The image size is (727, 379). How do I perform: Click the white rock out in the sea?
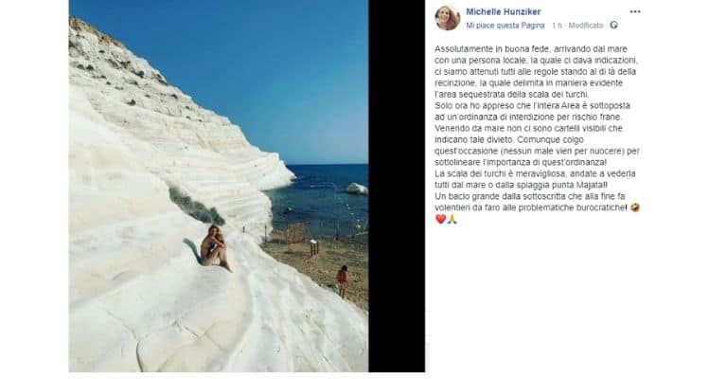point(357,189)
